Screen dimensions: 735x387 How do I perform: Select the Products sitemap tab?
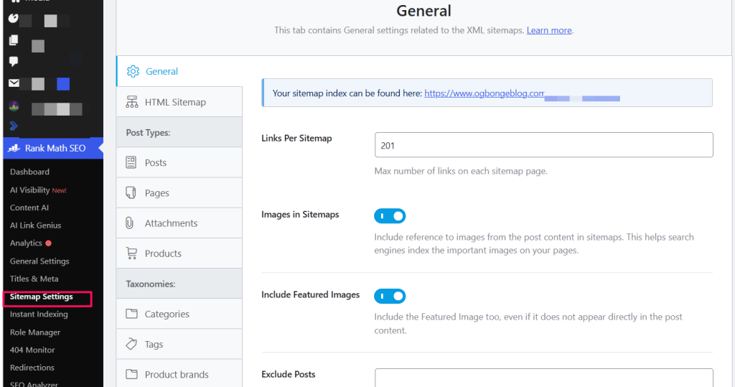pos(179,253)
